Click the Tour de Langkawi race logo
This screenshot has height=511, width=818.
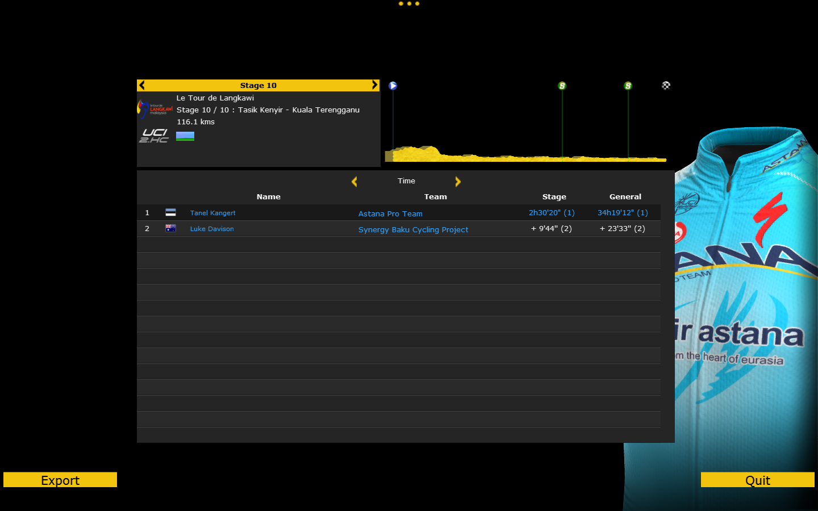[x=155, y=109]
